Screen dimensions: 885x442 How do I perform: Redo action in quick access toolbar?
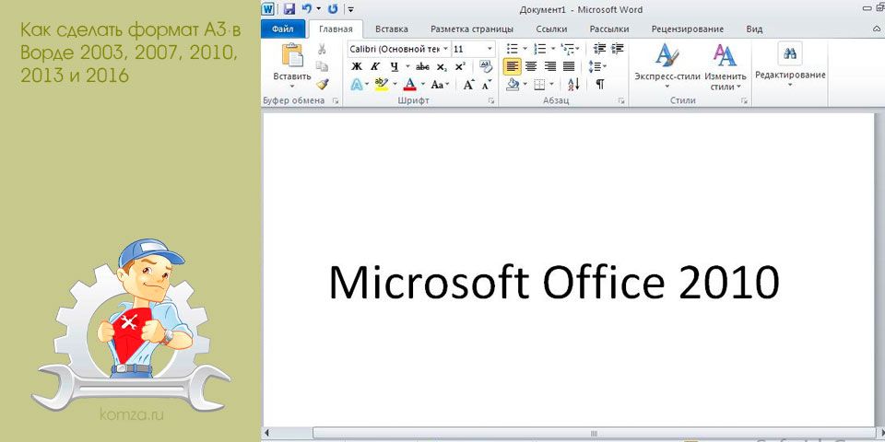click(333, 9)
